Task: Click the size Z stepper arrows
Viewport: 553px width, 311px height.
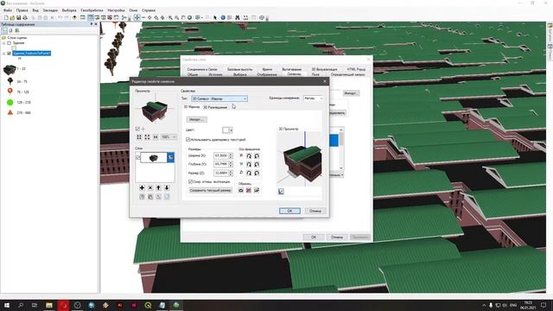Action: [231, 173]
